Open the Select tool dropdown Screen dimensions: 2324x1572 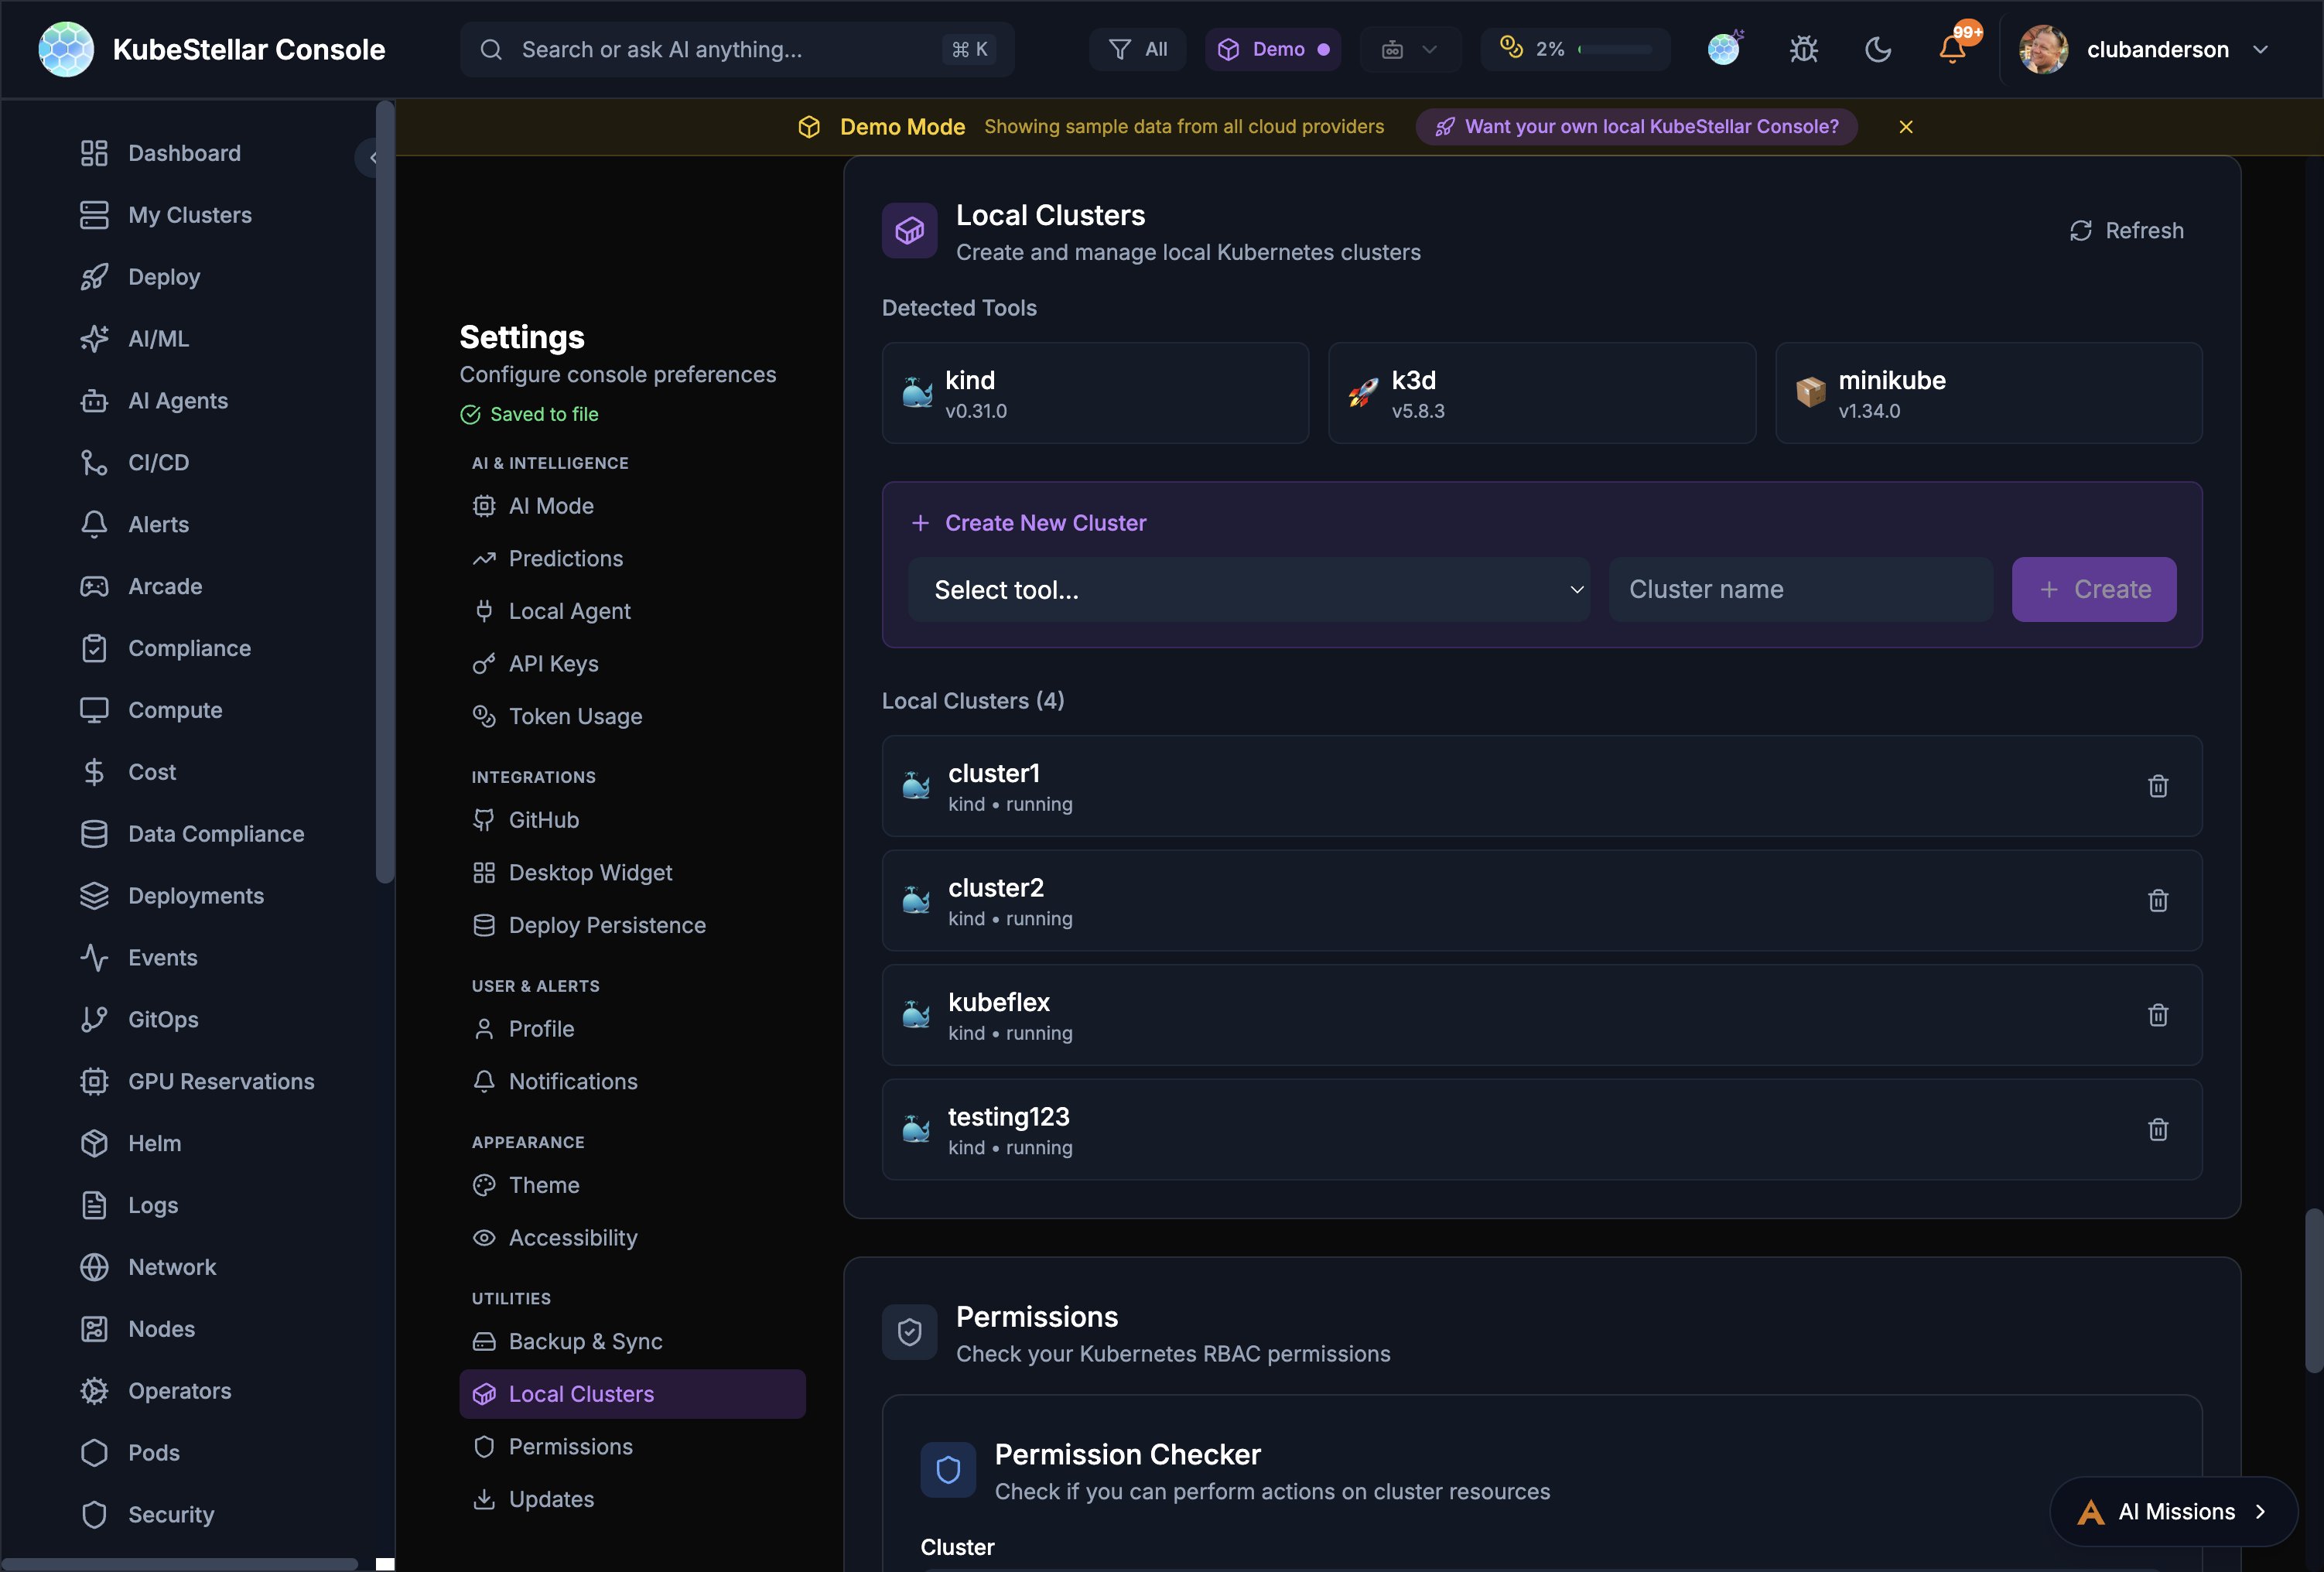1247,590
